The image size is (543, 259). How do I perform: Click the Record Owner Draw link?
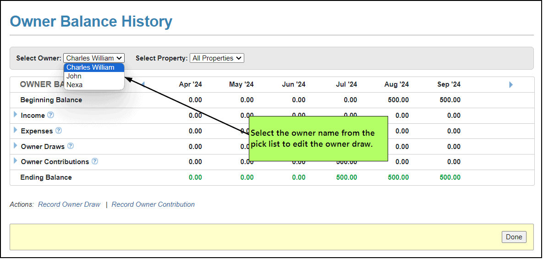point(69,204)
